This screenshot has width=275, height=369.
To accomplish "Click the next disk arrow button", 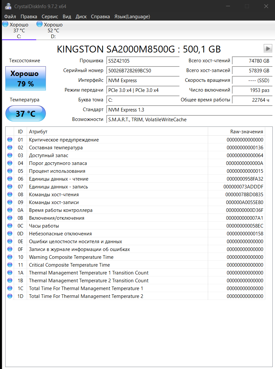I will point(268,49).
